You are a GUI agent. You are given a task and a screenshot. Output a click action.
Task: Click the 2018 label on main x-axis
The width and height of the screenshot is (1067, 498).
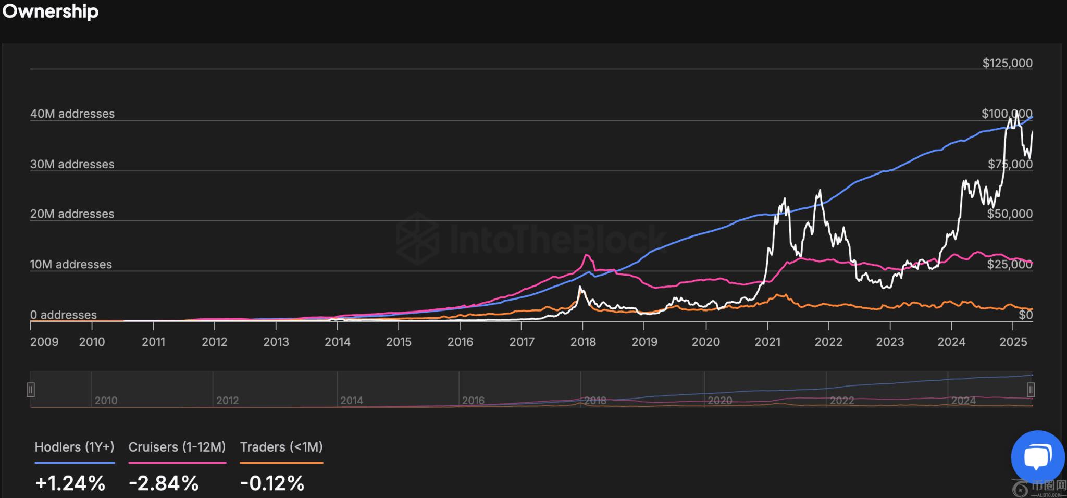582,342
